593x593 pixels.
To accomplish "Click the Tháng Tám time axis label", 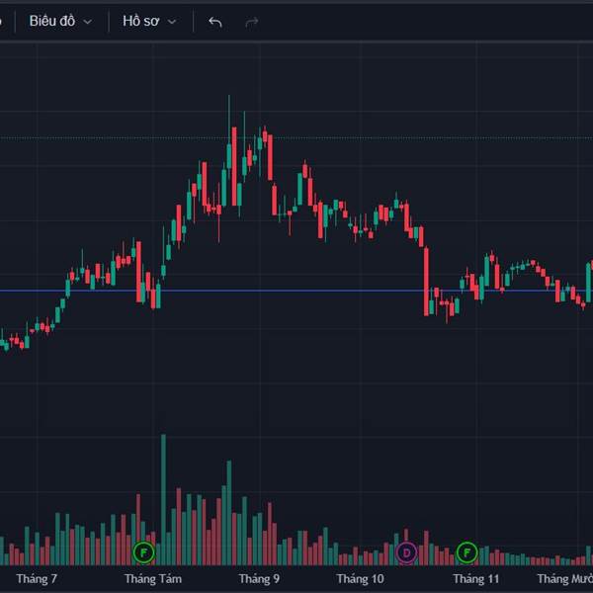I will point(153,578).
